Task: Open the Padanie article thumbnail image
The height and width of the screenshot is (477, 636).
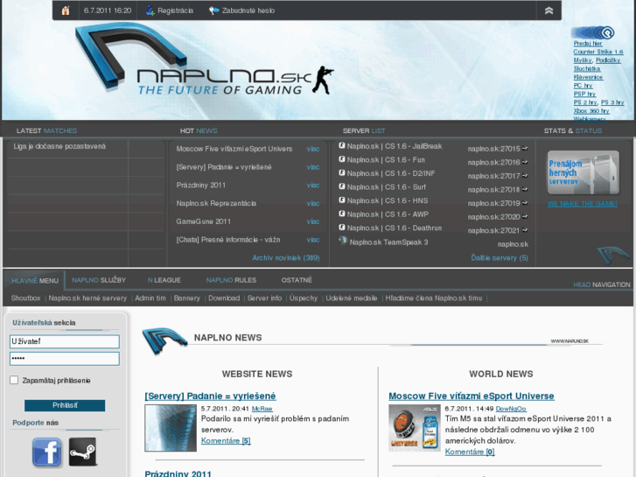Action: pyautogui.click(x=171, y=428)
